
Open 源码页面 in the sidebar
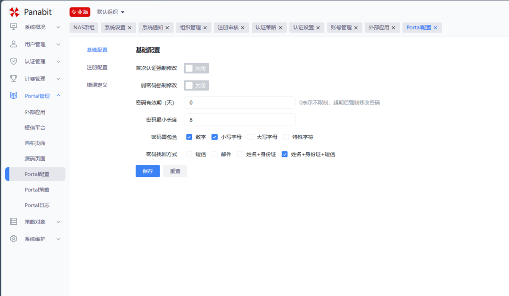coord(35,159)
